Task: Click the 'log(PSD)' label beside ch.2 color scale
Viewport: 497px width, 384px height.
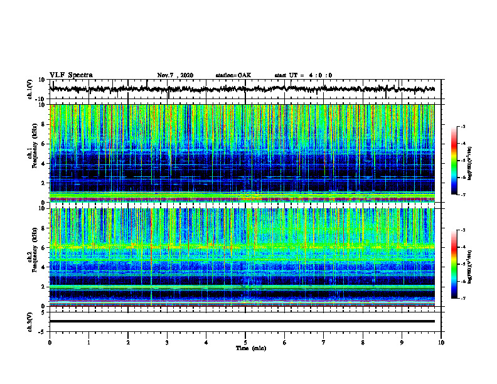Action: (x=470, y=267)
